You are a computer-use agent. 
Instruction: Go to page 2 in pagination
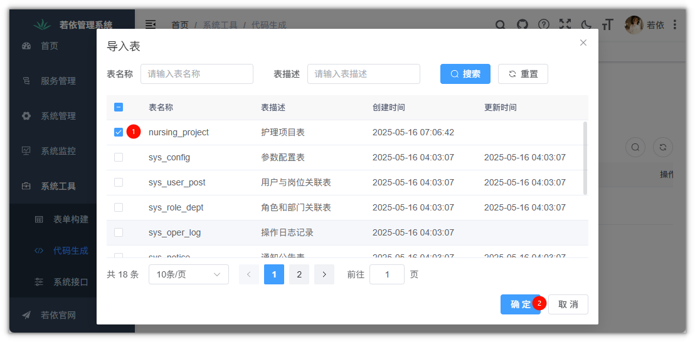click(x=299, y=274)
